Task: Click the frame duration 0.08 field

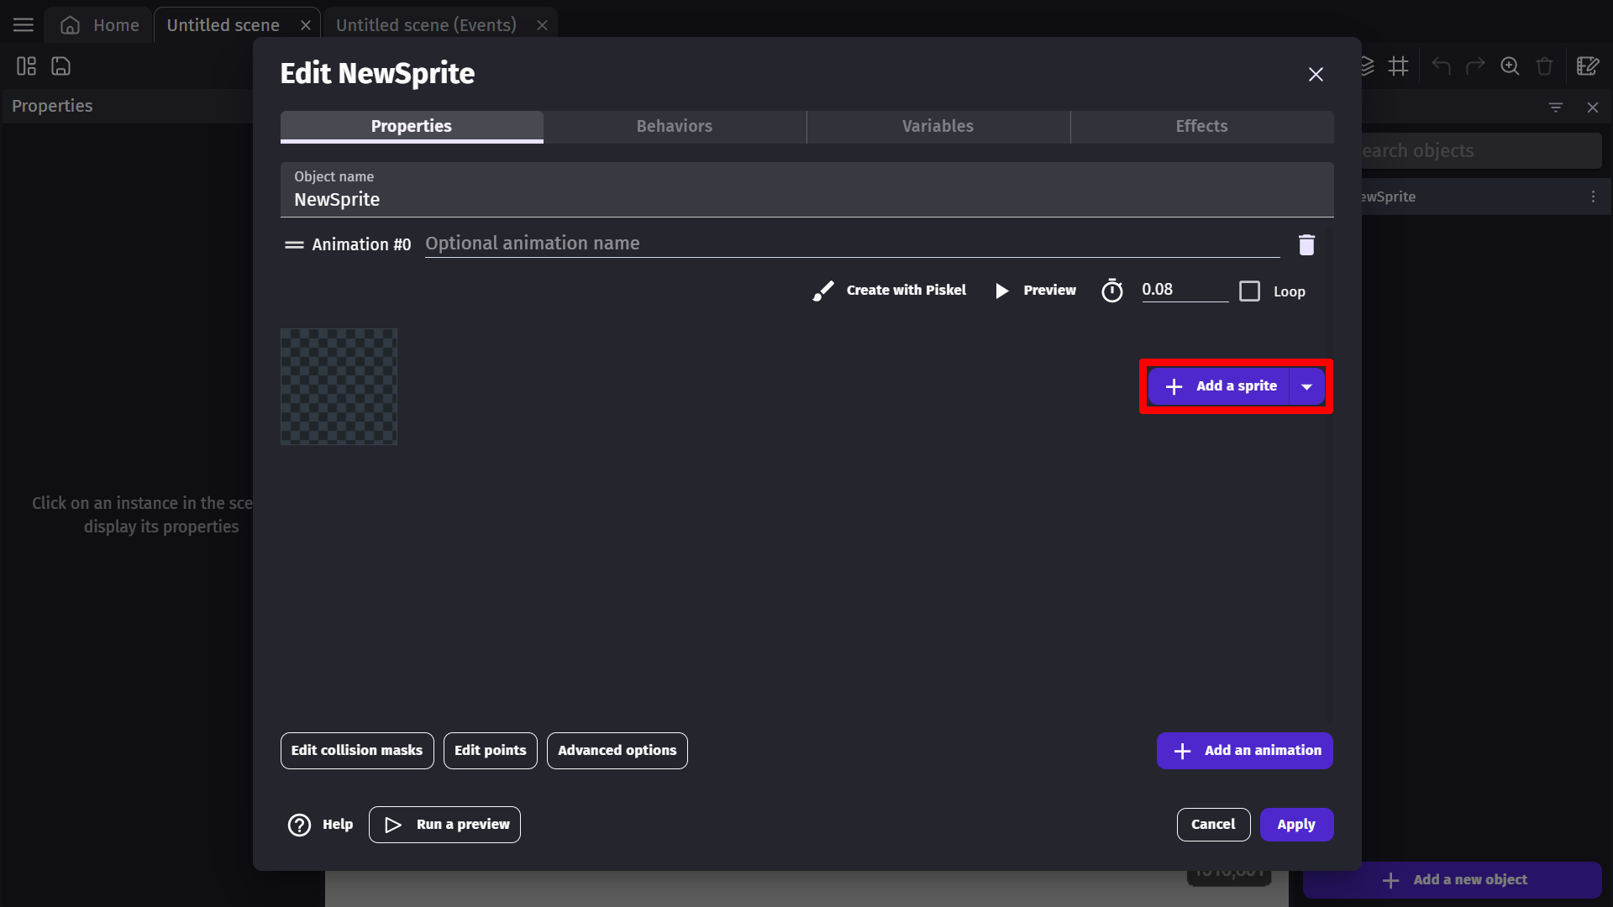Action: (1183, 290)
